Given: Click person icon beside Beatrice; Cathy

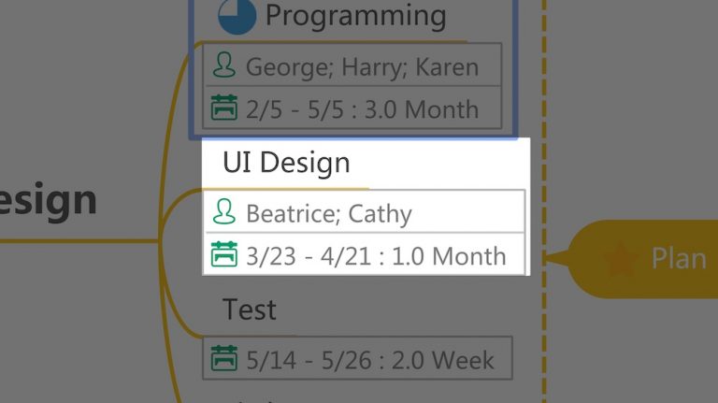Looking at the screenshot, I should (x=224, y=211).
